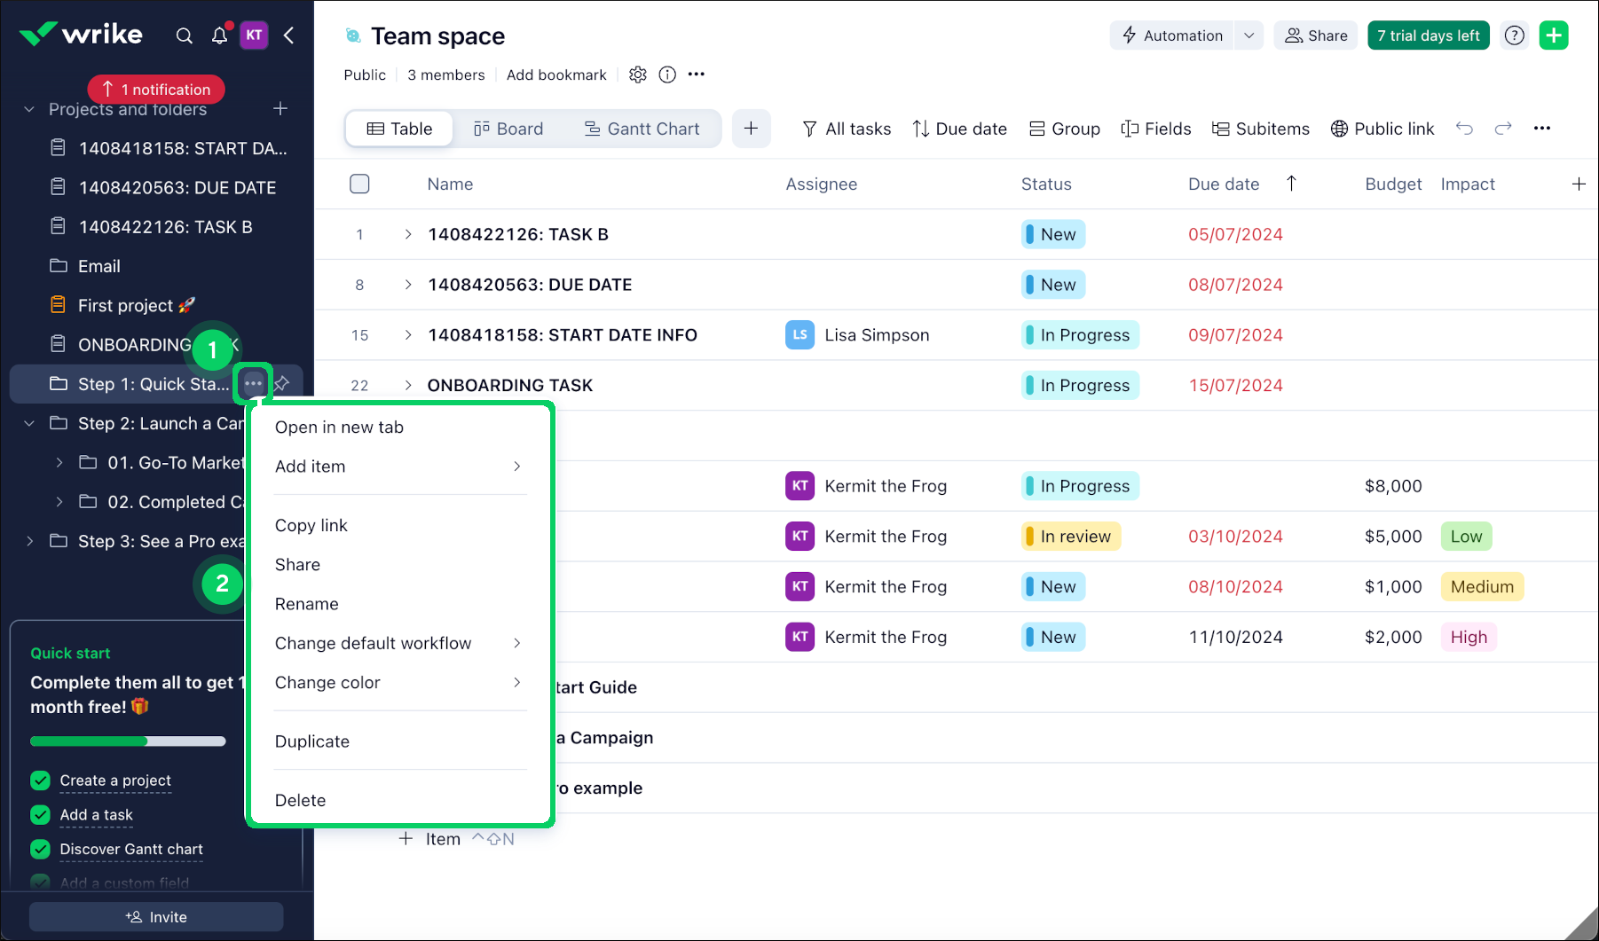Click the Quick start progress bar
Image resolution: width=1599 pixels, height=941 pixels.
point(128,741)
